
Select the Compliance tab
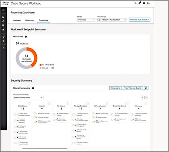pyautogui.click(x=44, y=20)
